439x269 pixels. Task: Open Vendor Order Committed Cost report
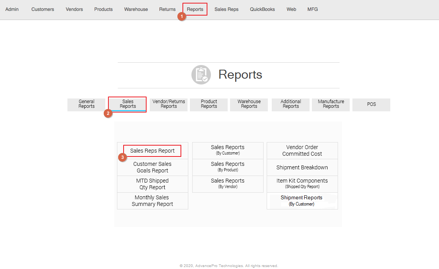pyautogui.click(x=302, y=151)
